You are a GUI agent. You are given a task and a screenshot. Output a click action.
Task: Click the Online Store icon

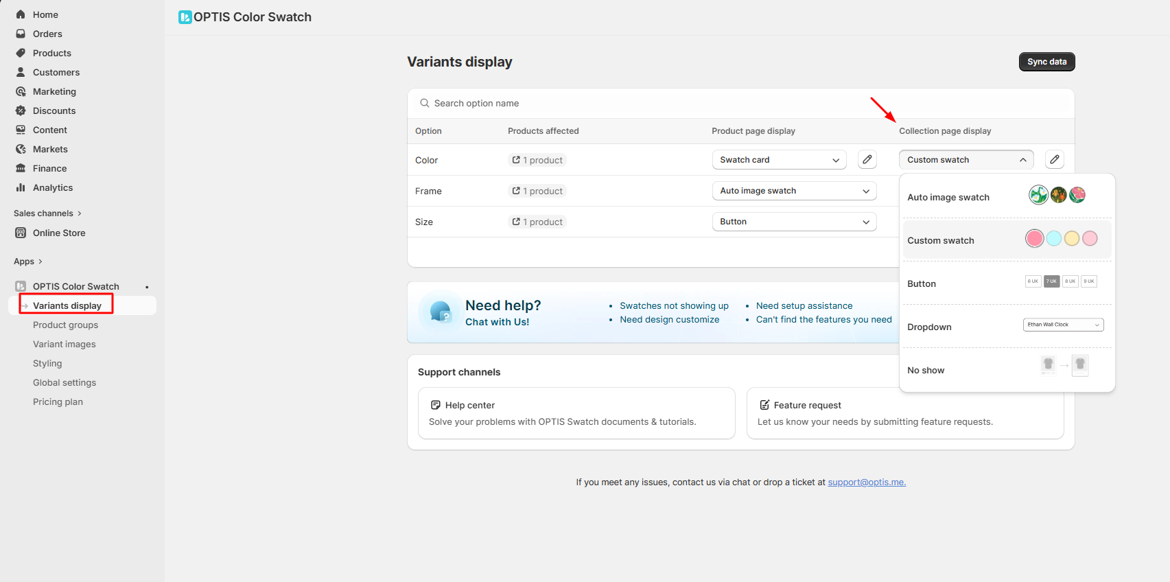[x=21, y=233]
